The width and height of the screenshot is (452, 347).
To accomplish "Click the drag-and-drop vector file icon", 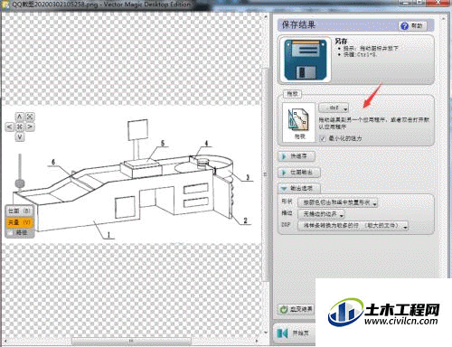I will pos(299,122).
